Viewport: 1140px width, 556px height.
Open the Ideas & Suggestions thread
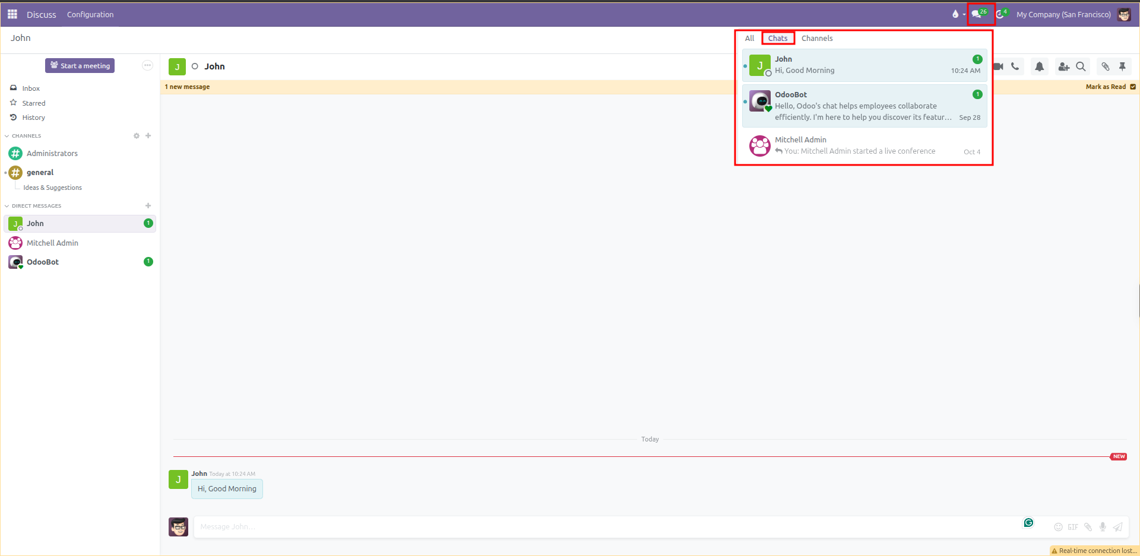pos(52,188)
